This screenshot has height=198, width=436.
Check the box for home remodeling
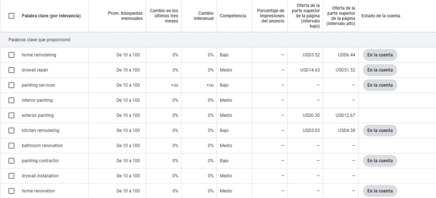pyautogui.click(x=11, y=55)
